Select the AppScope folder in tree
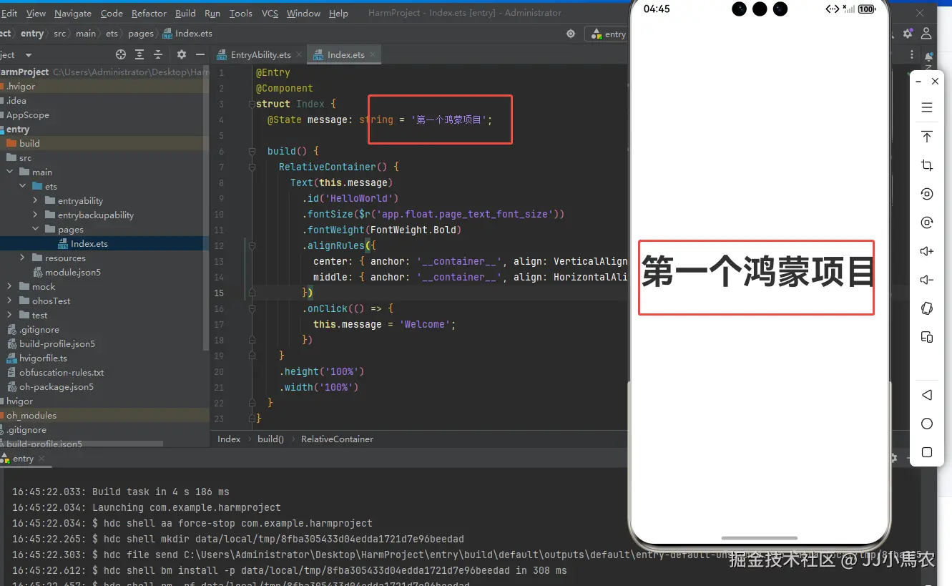Image resolution: width=952 pixels, height=586 pixels. pos(28,114)
